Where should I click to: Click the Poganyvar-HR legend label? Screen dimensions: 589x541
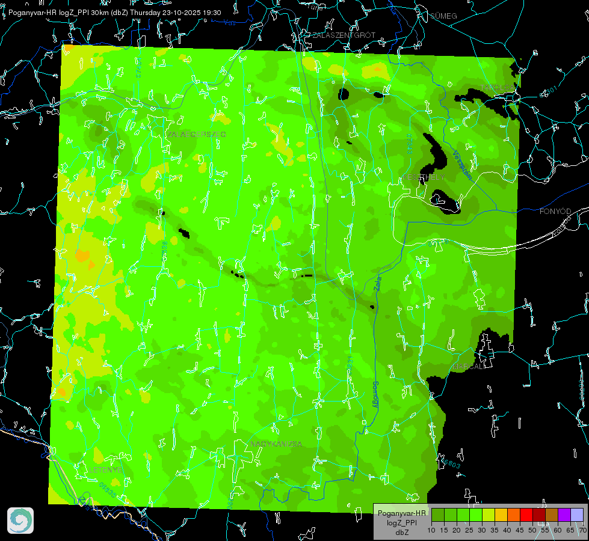pyautogui.click(x=401, y=513)
